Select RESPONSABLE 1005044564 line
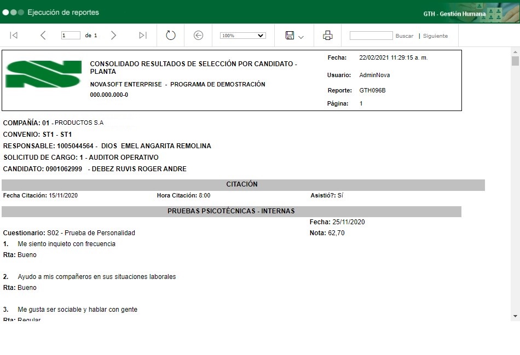The width and height of the screenshot is (520, 355). pos(107,146)
